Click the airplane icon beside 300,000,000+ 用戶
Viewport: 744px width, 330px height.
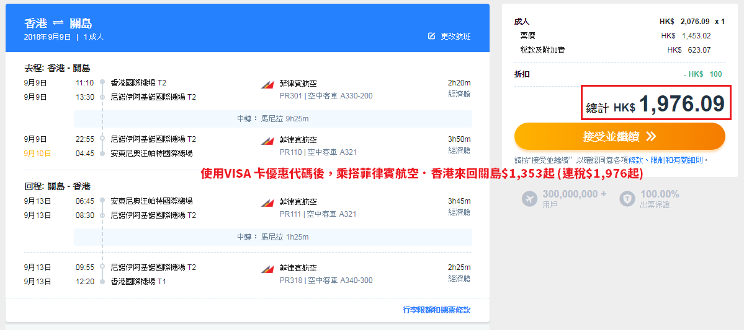click(x=529, y=199)
